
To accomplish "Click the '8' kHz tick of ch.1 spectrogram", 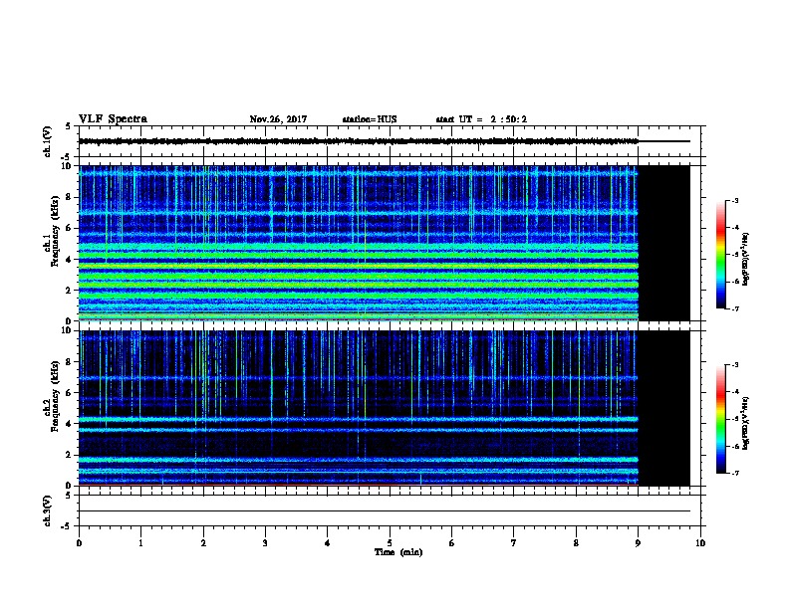I will tap(69, 197).
